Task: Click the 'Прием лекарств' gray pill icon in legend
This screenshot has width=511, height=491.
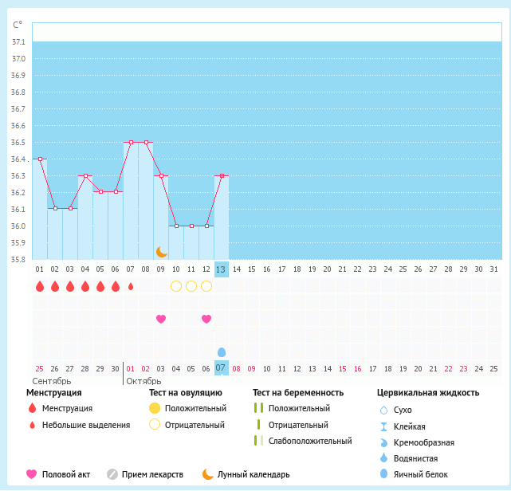Action: point(112,474)
